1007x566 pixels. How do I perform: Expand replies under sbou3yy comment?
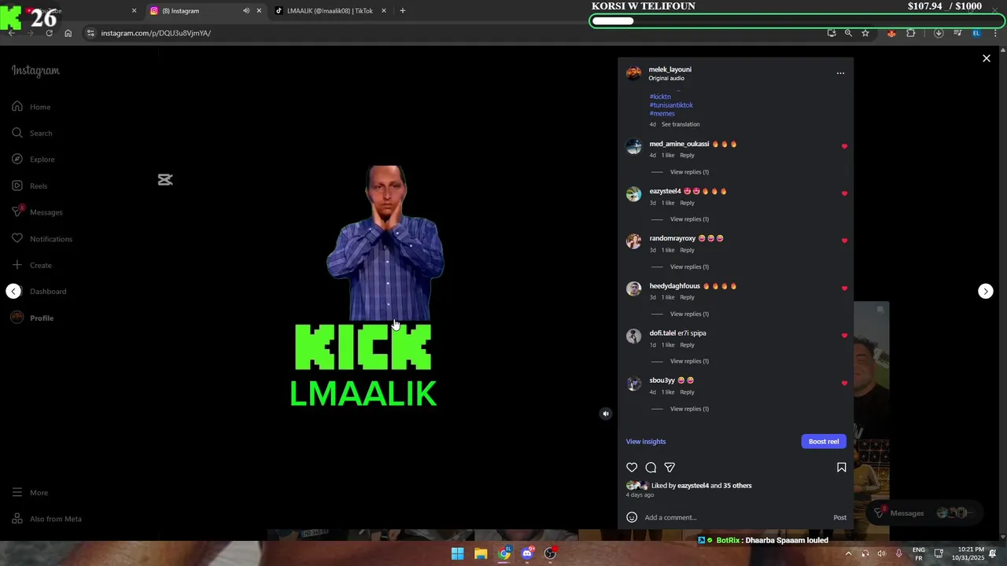pos(689,409)
